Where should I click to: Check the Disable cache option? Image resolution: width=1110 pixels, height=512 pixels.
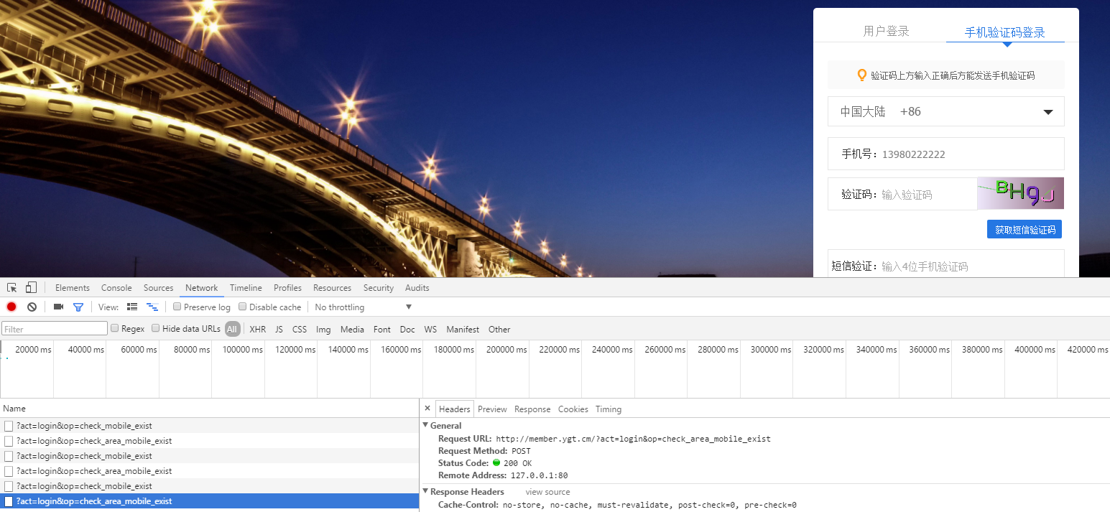(243, 307)
